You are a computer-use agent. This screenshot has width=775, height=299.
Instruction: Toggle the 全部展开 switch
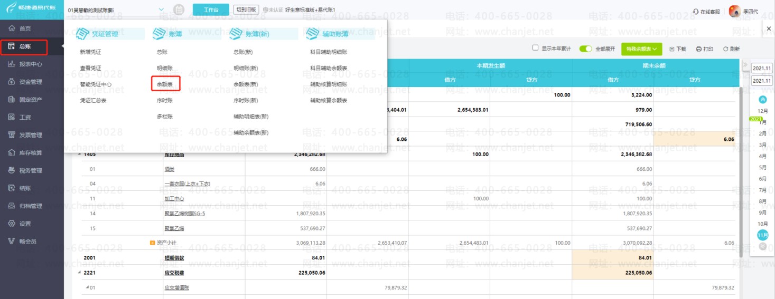585,49
